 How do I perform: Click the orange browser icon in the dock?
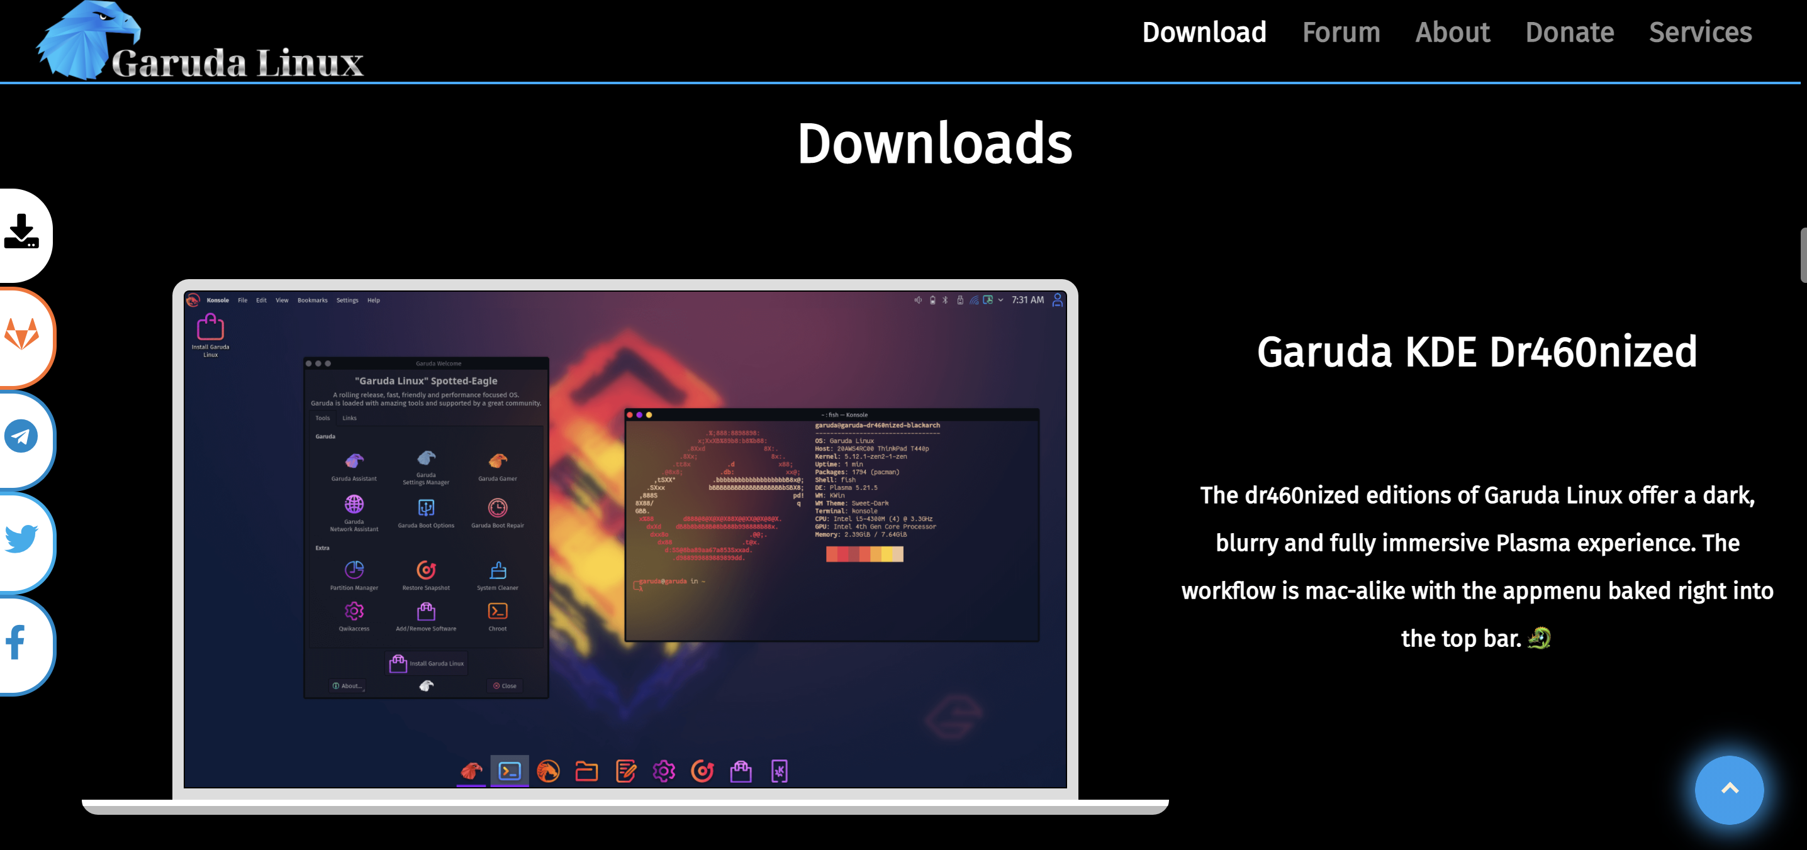(548, 771)
